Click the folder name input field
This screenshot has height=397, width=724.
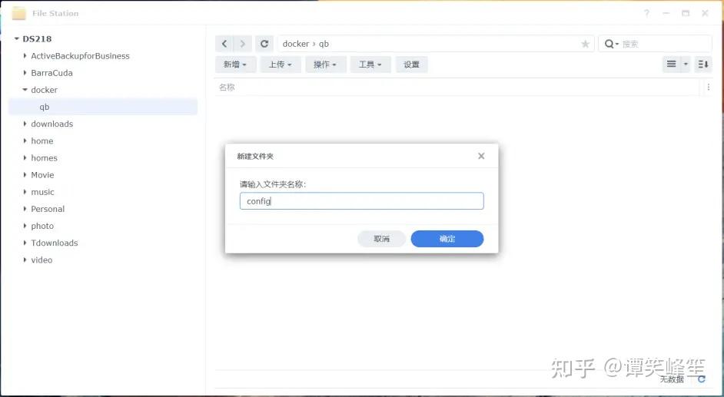click(x=361, y=201)
